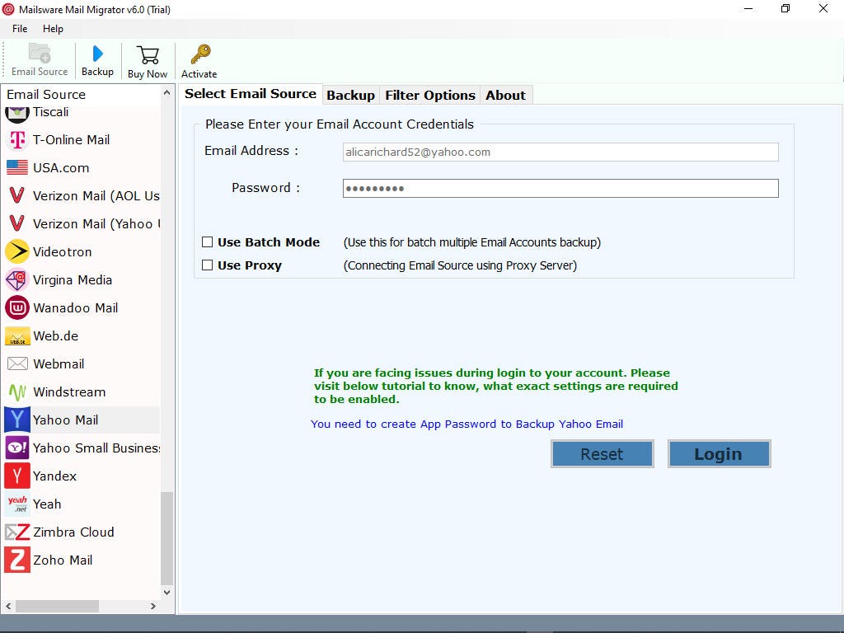The image size is (844, 633).
Task: Select the T-Online Mail icon
Action: (17, 140)
